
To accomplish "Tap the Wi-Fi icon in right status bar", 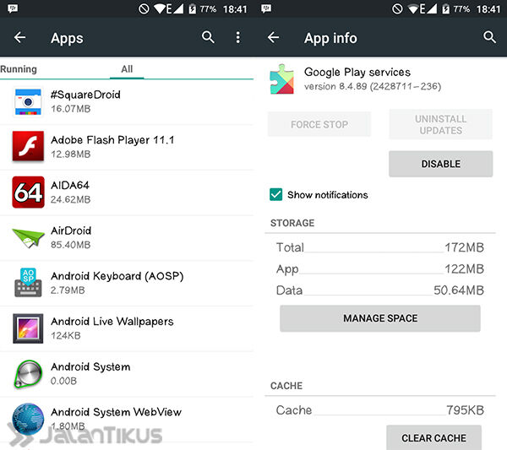I will [413, 8].
